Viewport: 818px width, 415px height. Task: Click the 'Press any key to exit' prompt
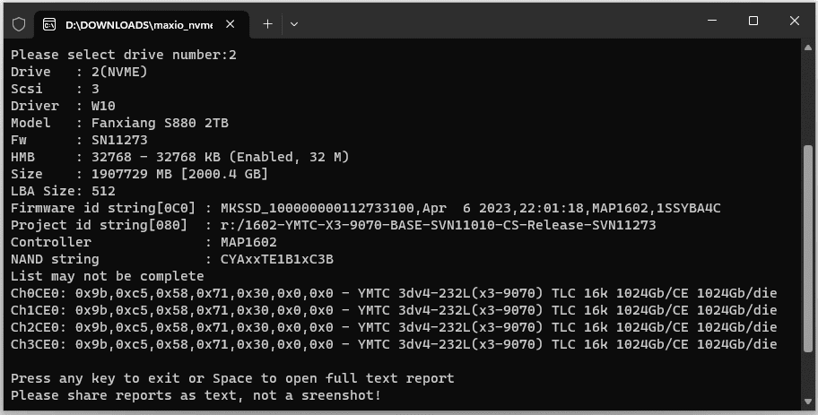232,378
